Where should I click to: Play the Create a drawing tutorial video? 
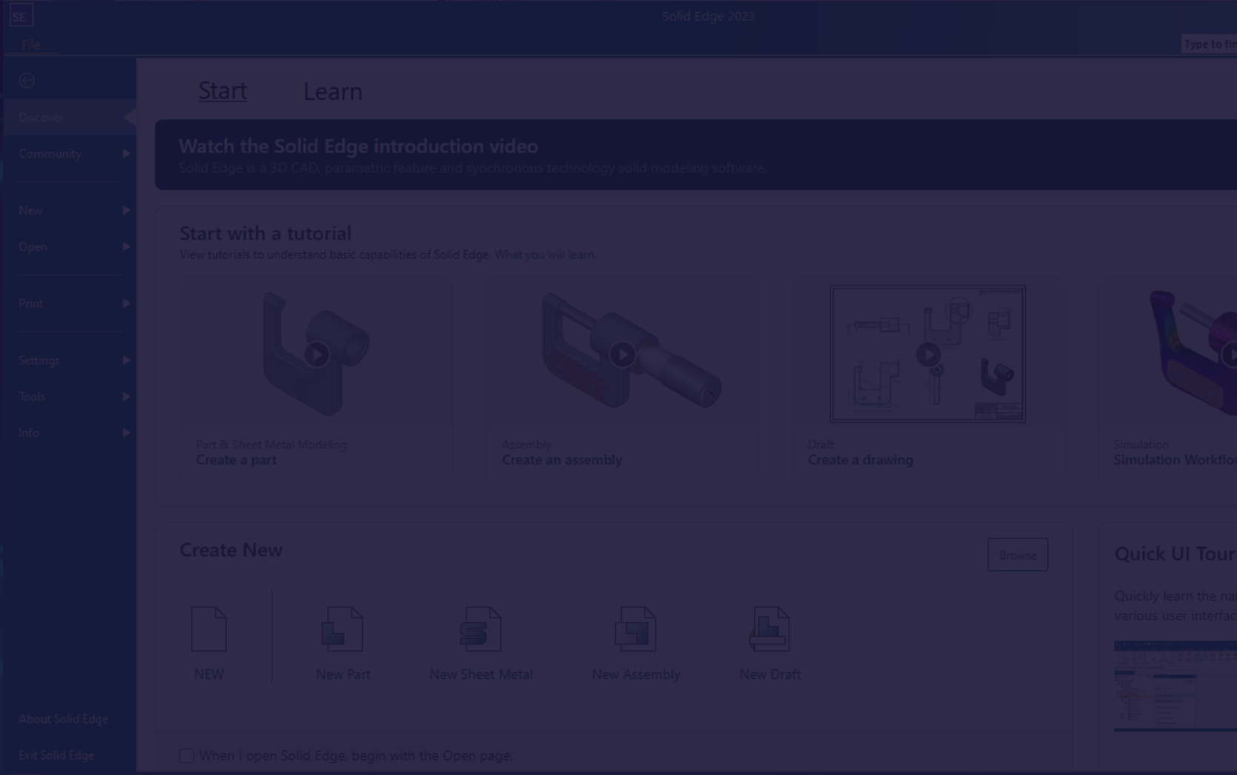928,355
